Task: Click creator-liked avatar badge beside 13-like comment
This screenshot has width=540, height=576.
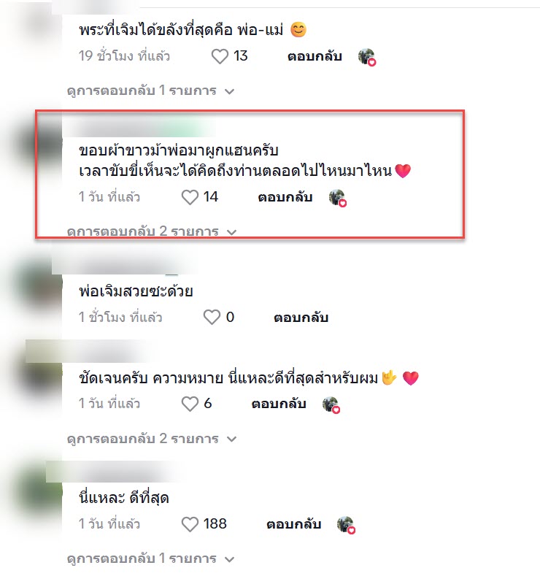Action: coord(367,57)
